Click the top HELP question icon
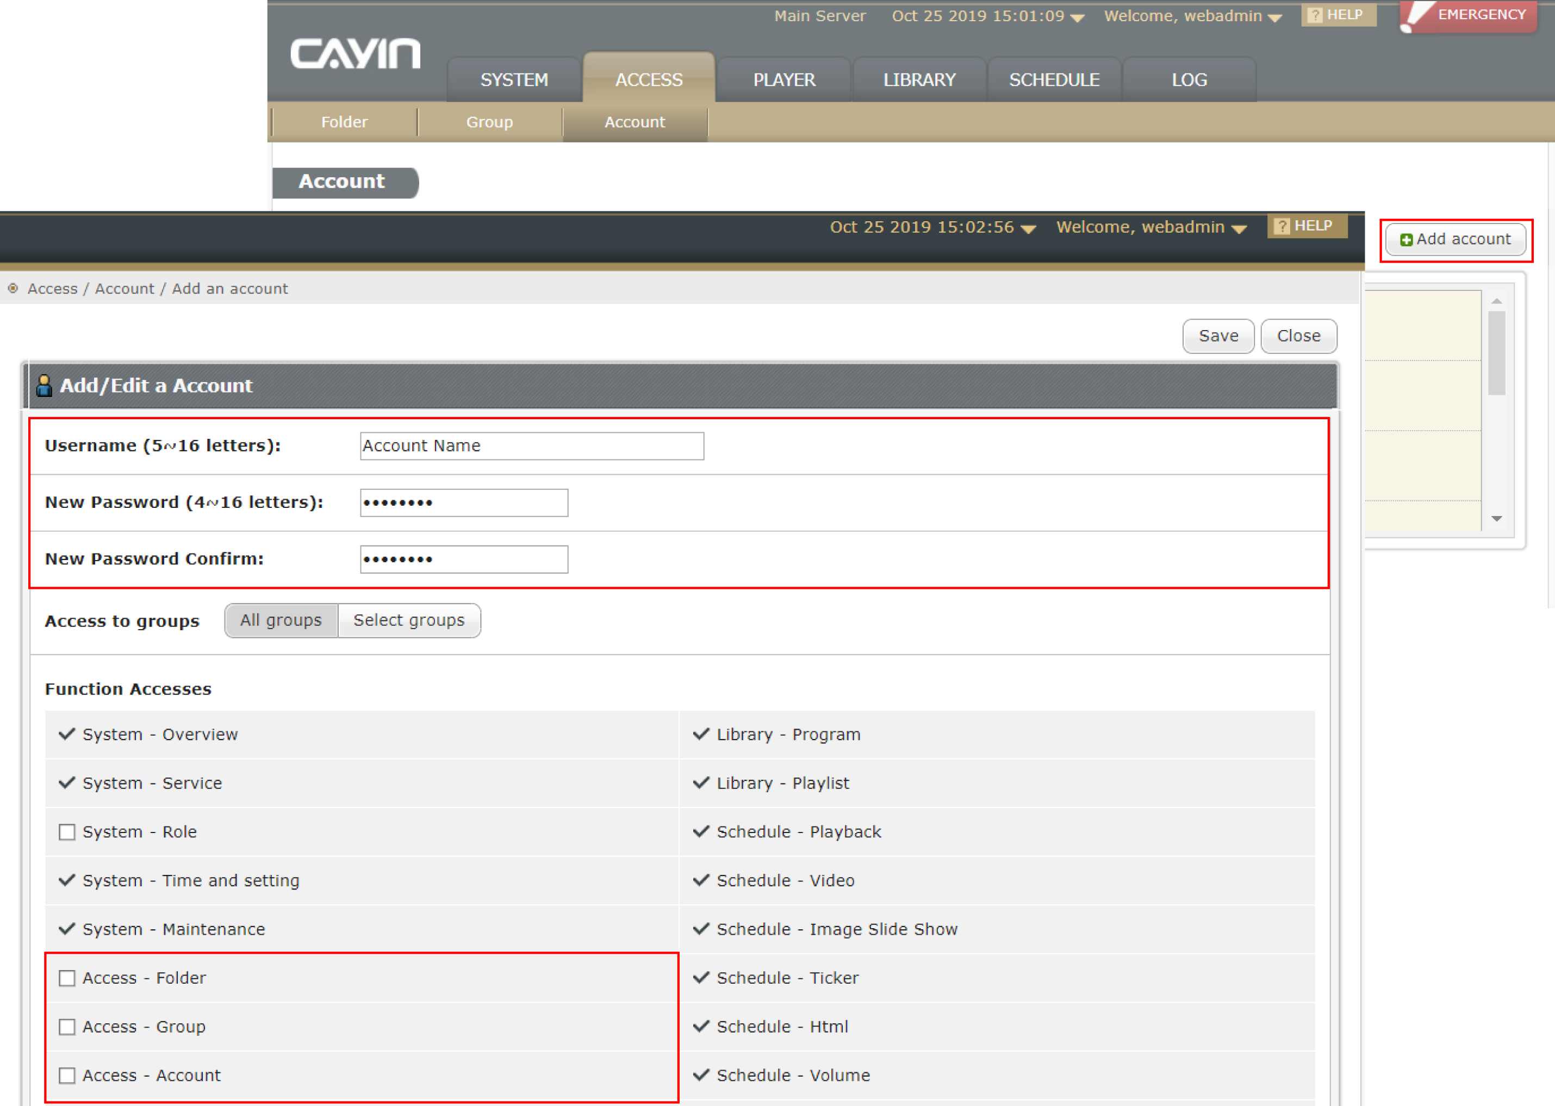The width and height of the screenshot is (1555, 1106). pos(1315,15)
